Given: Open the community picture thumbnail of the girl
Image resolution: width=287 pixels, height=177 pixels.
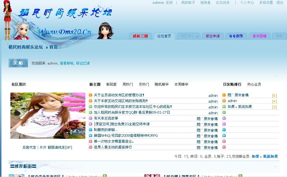Looking at the screenshot, I should (x=48, y=116).
